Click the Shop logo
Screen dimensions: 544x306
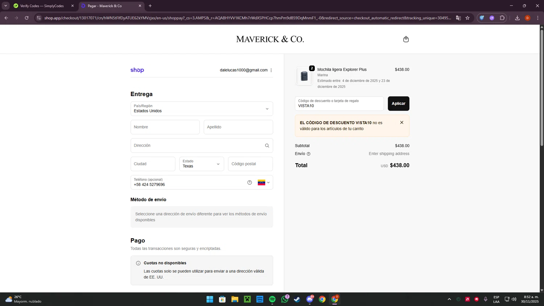[137, 70]
